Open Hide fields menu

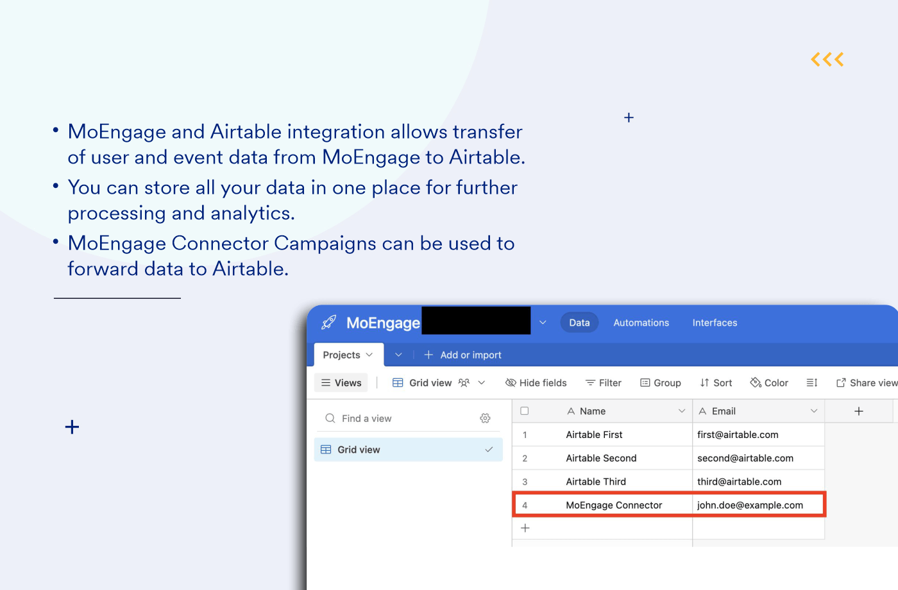pos(536,383)
